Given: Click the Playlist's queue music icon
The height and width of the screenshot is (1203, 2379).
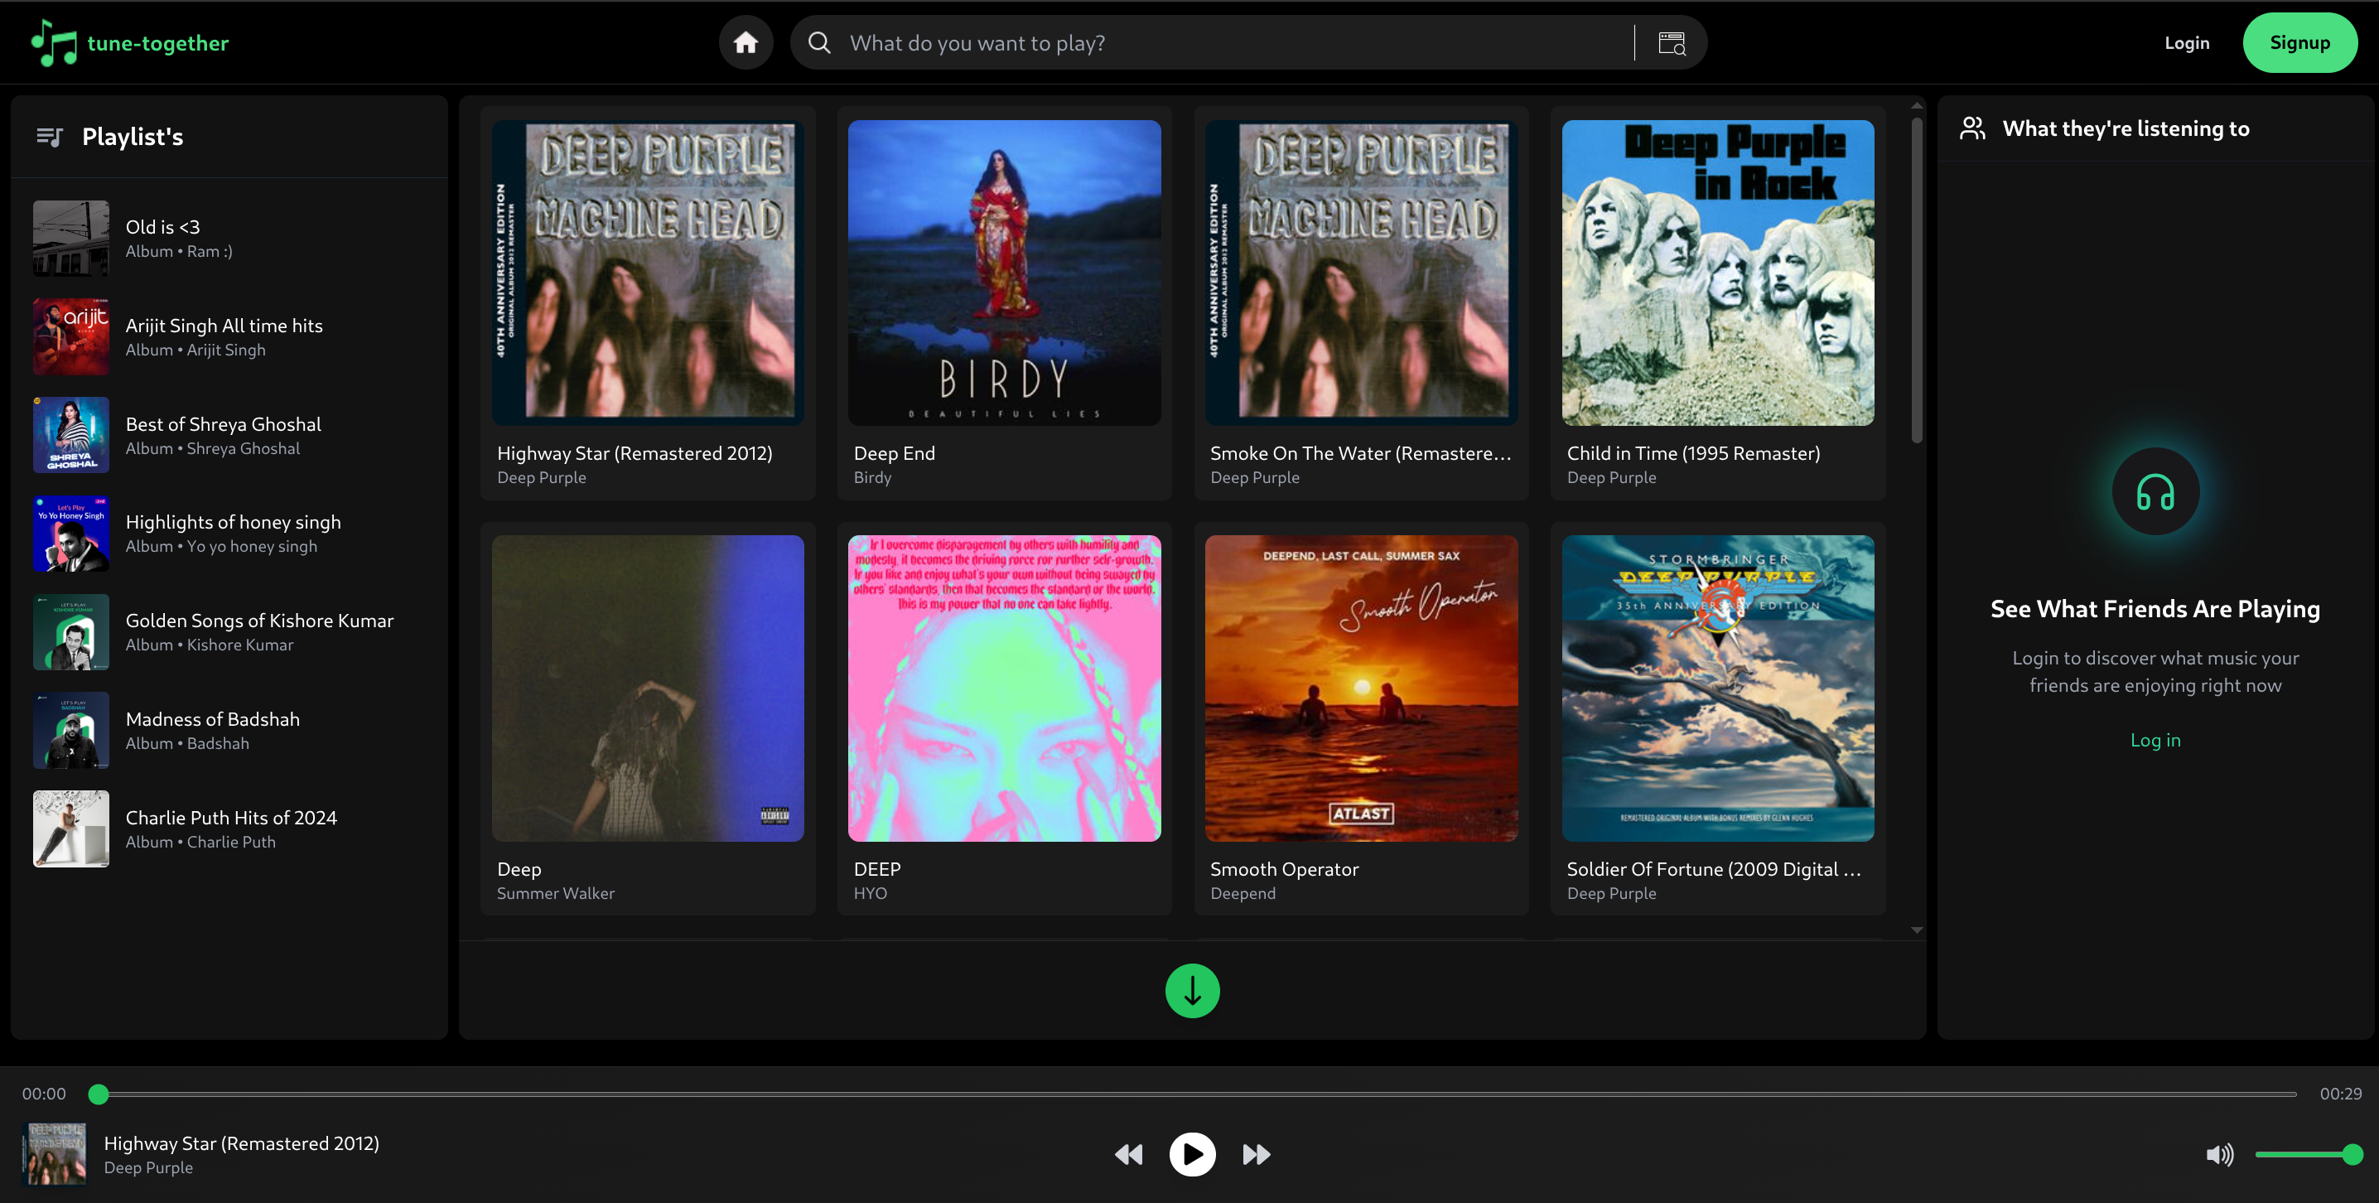Looking at the screenshot, I should (x=49, y=137).
